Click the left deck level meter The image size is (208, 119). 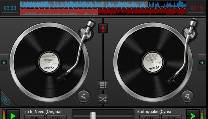(x=4, y=114)
